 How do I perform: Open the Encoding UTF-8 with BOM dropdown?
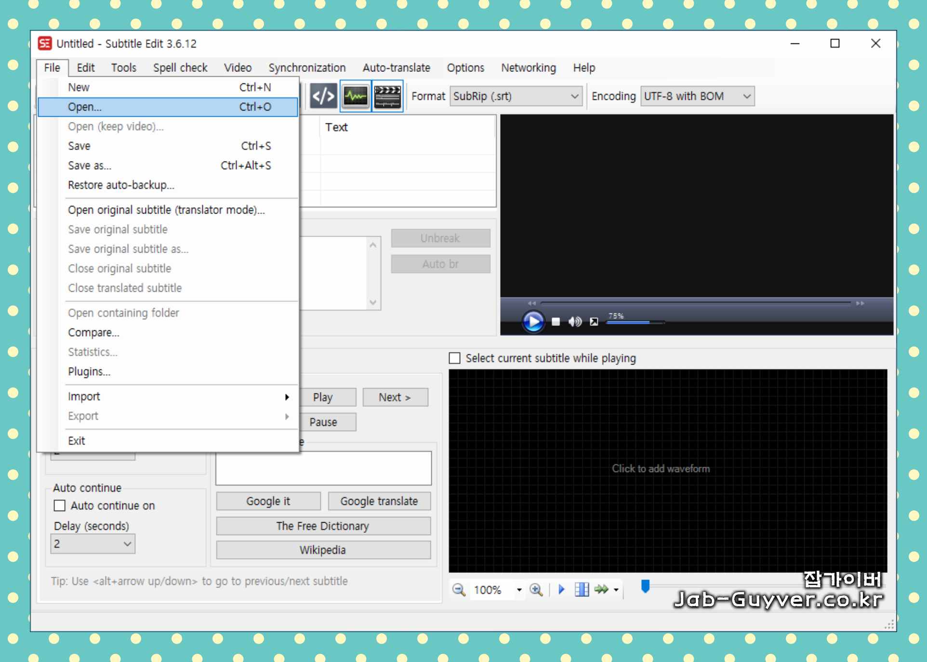tap(746, 96)
